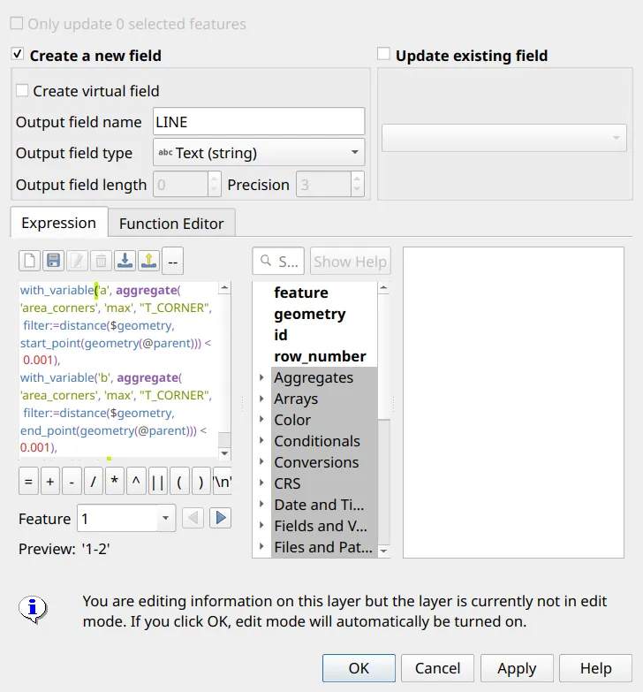
Task: Switch to the Expression tab
Action: click(x=59, y=223)
